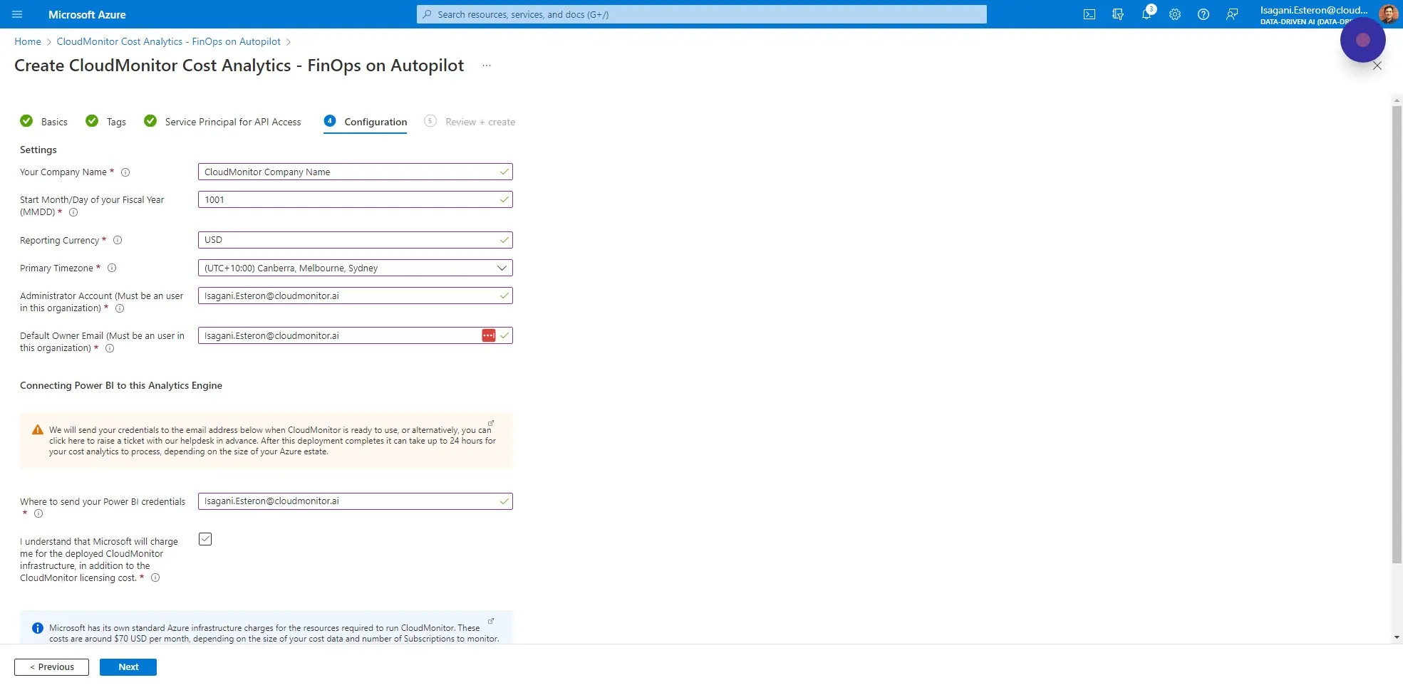Click the Microsoft Azure logo text
The height and width of the screenshot is (690, 1403).
coord(87,14)
